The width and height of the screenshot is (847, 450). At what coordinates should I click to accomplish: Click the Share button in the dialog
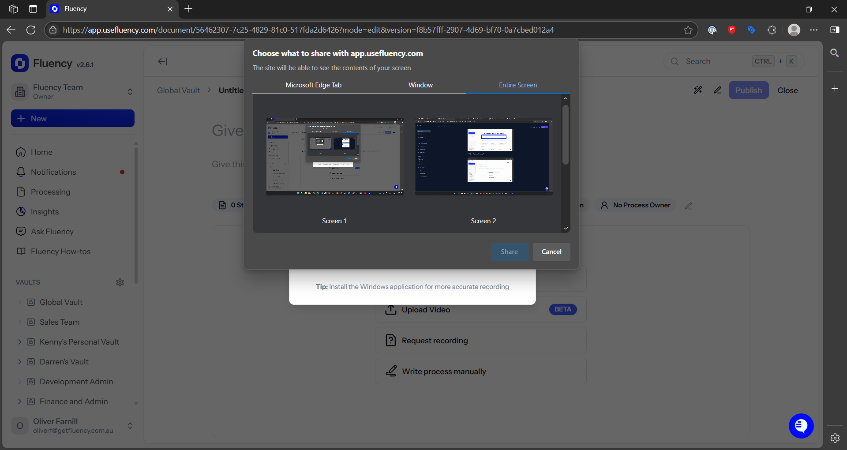click(x=510, y=252)
